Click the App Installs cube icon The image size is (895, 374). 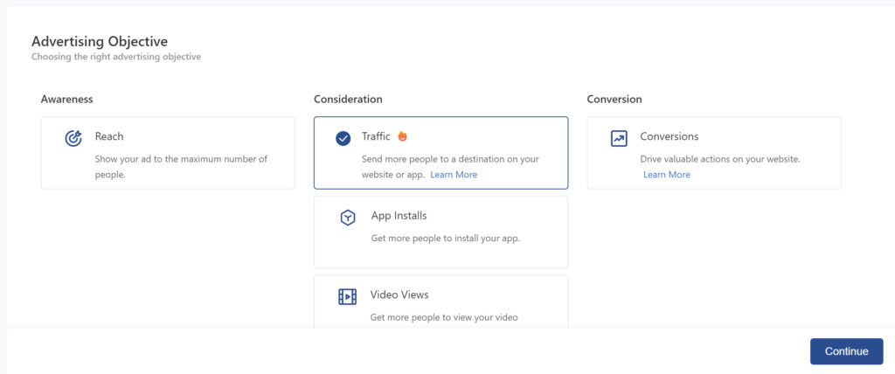pos(348,218)
